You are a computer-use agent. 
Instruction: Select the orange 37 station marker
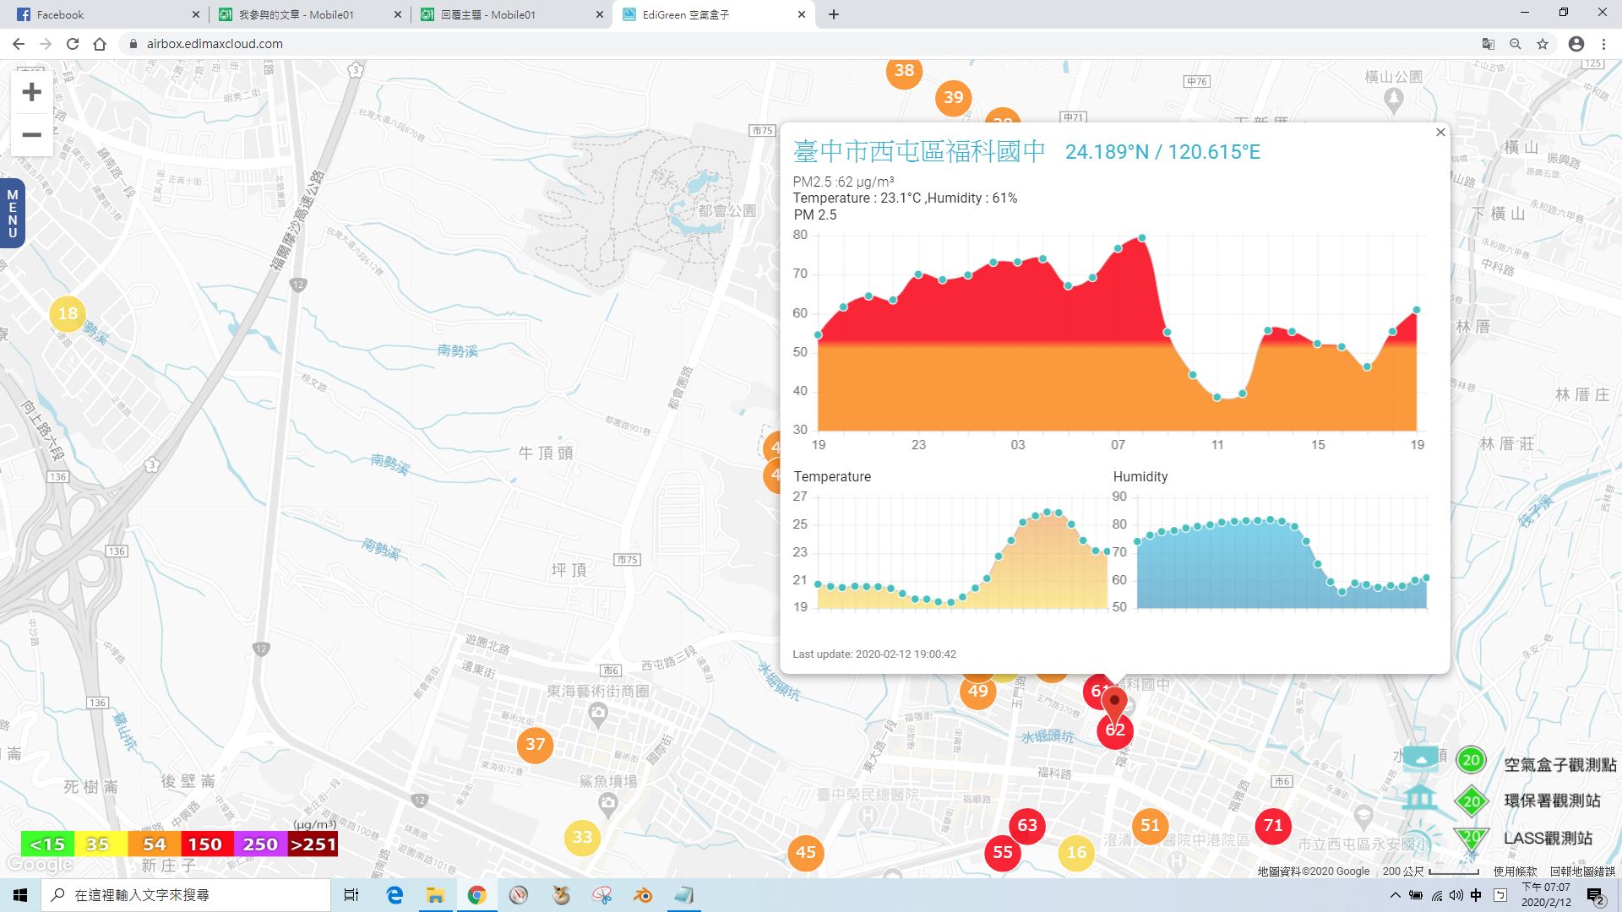click(536, 744)
